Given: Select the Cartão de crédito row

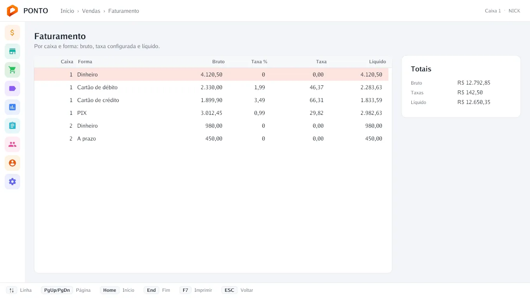Looking at the screenshot, I should point(211,100).
